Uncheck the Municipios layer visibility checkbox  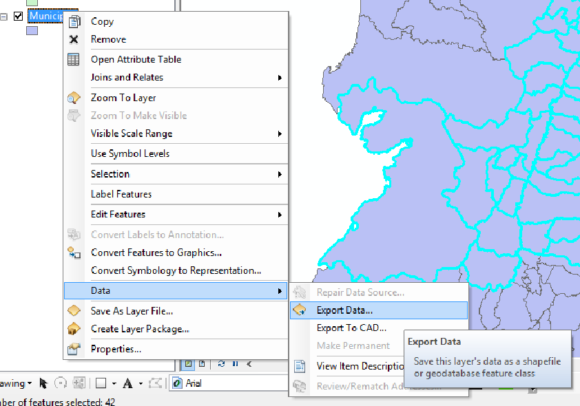pos(19,16)
